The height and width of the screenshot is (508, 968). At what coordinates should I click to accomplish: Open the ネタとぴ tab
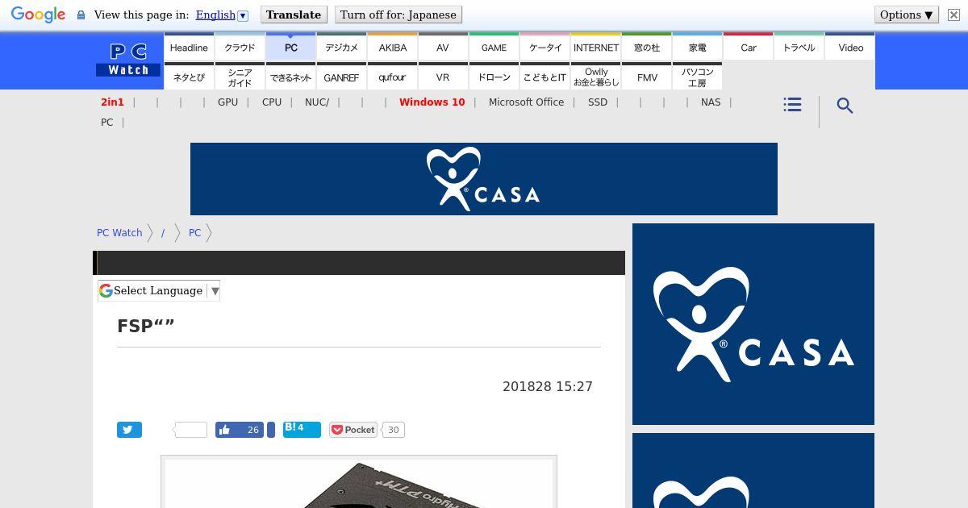tap(189, 77)
